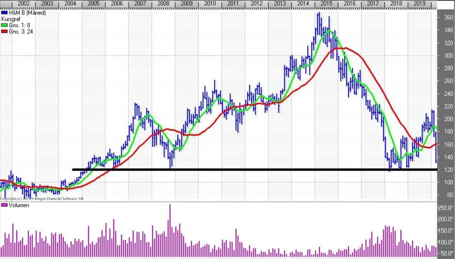Image resolution: width=455 pixels, height=259 pixels.
Task: Select the 2002 year marker on the top axis
Action: click(x=24, y=3)
